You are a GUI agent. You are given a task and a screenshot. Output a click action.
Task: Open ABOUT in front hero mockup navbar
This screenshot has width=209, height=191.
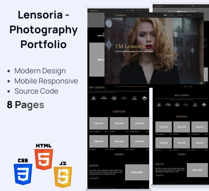(x=171, y=15)
